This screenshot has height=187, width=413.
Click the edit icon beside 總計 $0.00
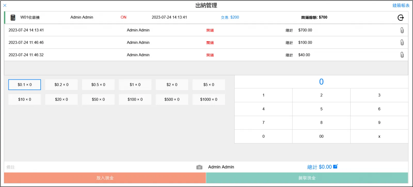pos(335,166)
